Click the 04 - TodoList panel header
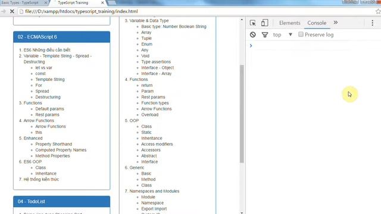Viewport: 381px width, 214px height. [x=62, y=202]
